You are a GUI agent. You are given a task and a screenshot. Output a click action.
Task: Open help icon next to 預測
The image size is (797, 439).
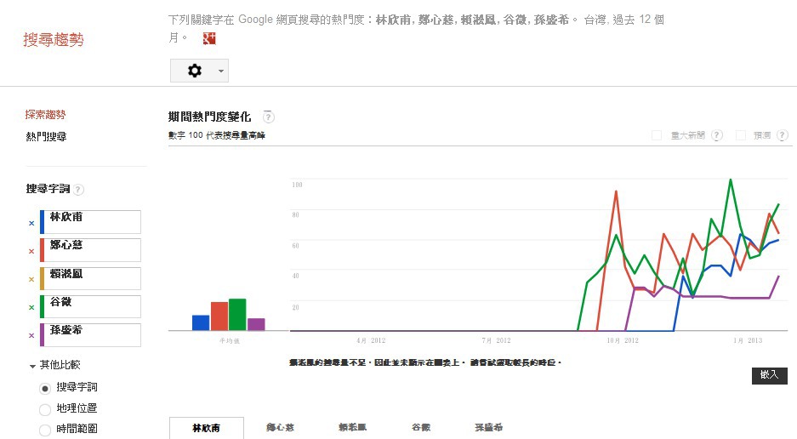[783, 135]
